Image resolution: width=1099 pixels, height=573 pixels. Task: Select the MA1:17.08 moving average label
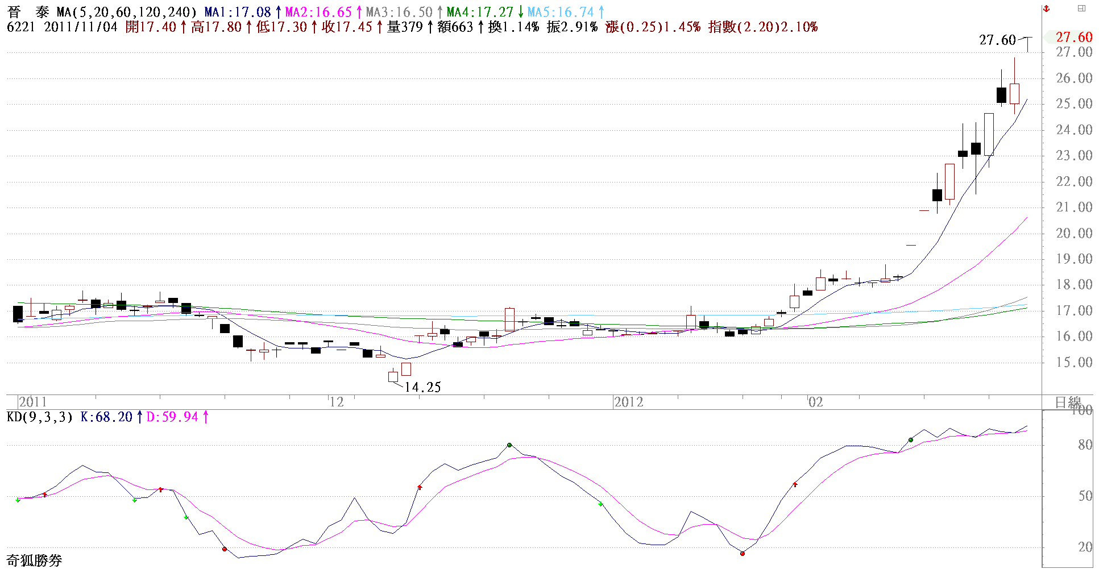[x=238, y=12]
